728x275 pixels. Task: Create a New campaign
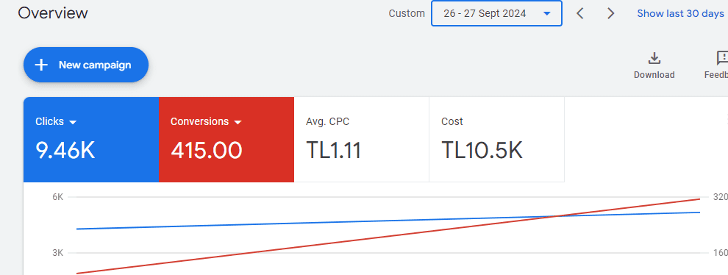pyautogui.click(x=86, y=65)
